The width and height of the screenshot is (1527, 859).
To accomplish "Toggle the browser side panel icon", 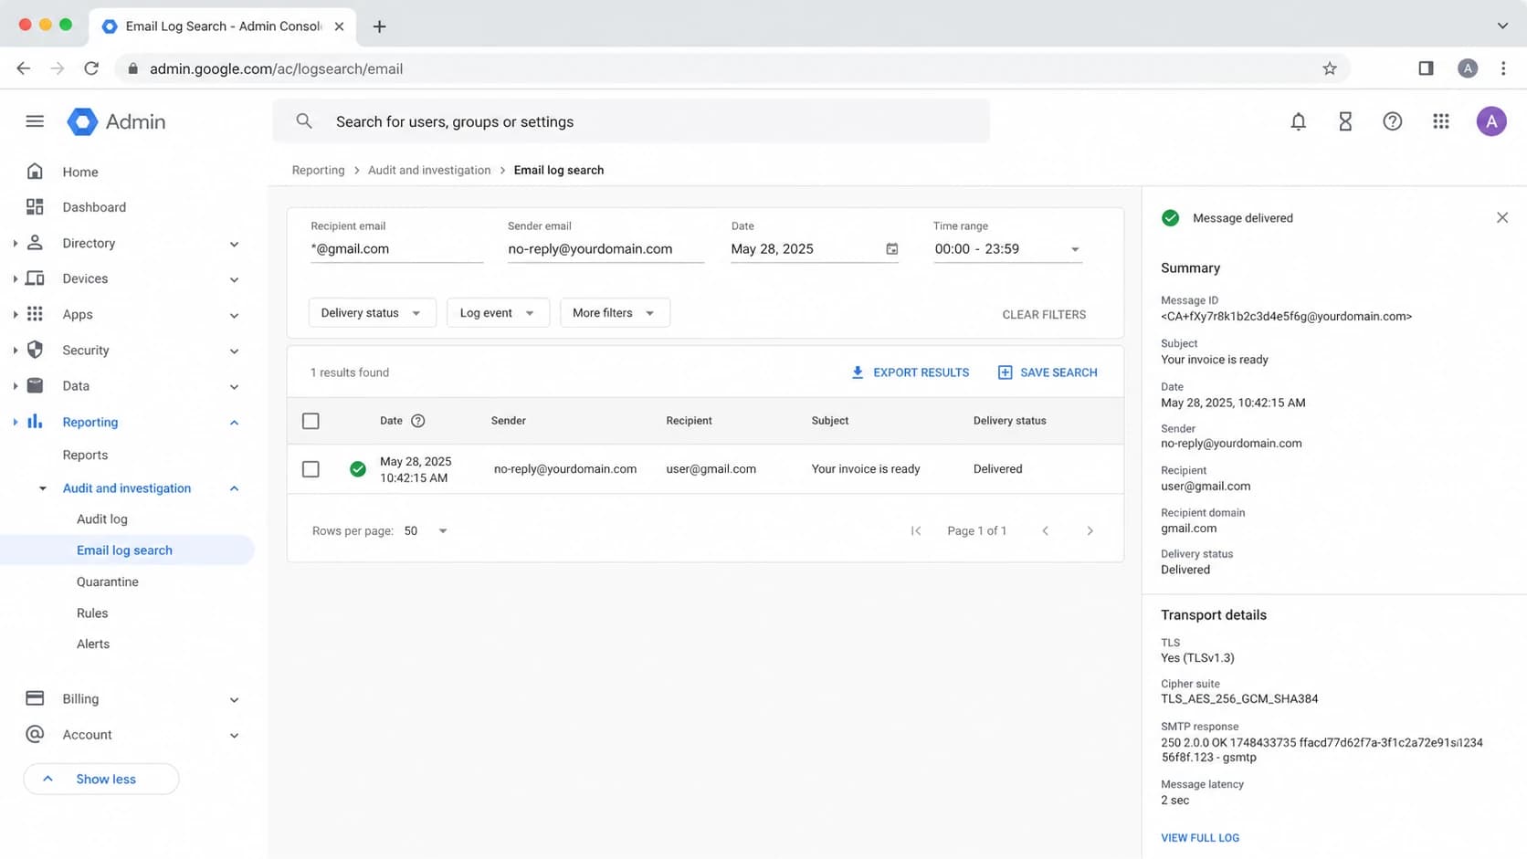I will [1426, 68].
